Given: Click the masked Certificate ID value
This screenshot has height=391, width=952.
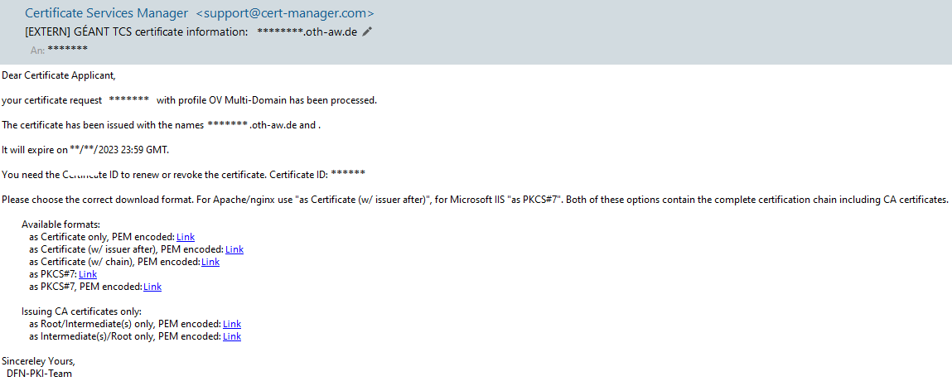Looking at the screenshot, I should point(349,174).
